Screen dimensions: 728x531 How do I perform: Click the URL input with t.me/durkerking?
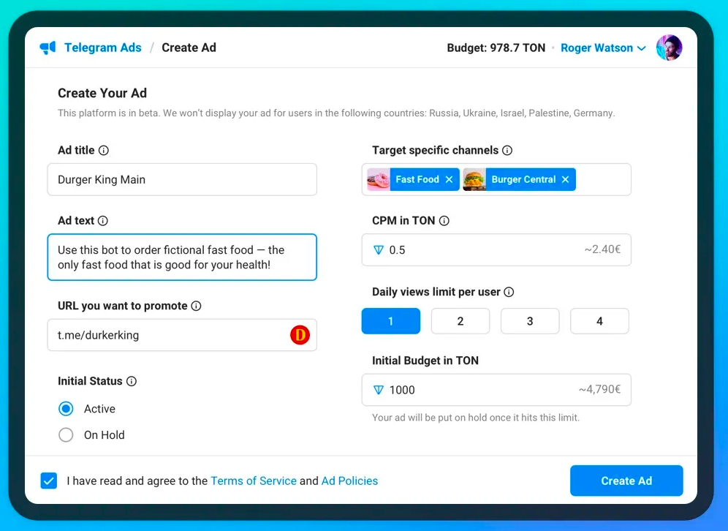182,335
